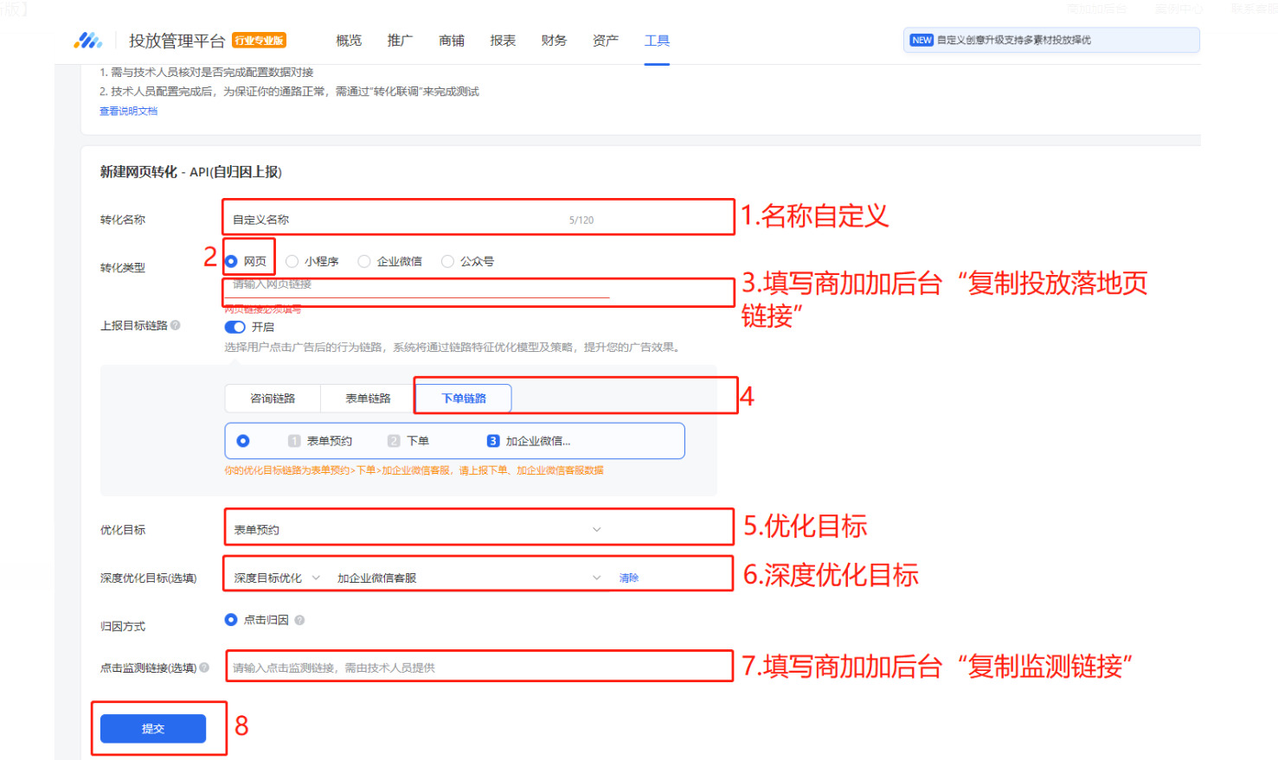Select the 网页 conversion type

tap(231, 261)
